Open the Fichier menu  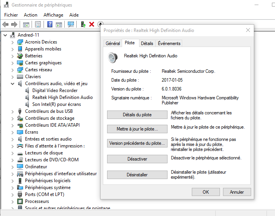(11, 15)
